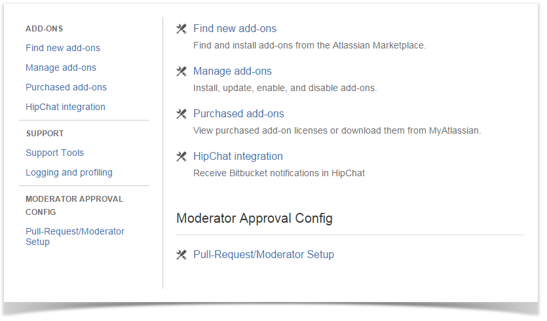Follow the large Purchased add-ons link
Viewport: 547px width, 321px height.
coord(238,114)
